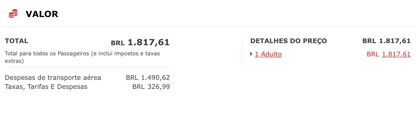The width and height of the screenshot is (420, 116).
Task: Select the Despesas de transporte aérea label
Action: [x=53, y=78]
